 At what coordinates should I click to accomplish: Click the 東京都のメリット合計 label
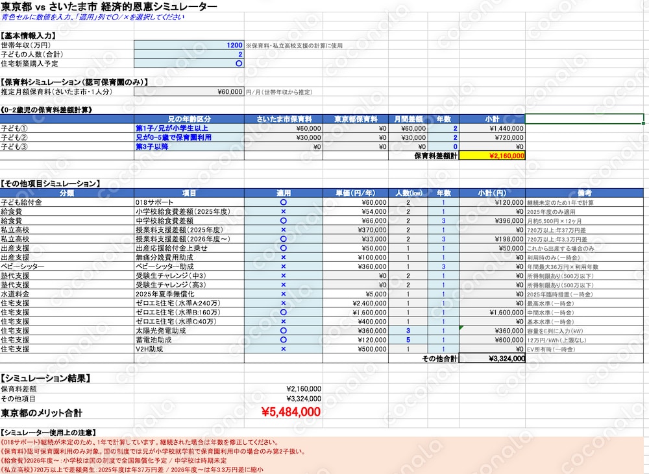42,413
